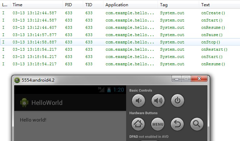Click the Application column header

(130, 5)
